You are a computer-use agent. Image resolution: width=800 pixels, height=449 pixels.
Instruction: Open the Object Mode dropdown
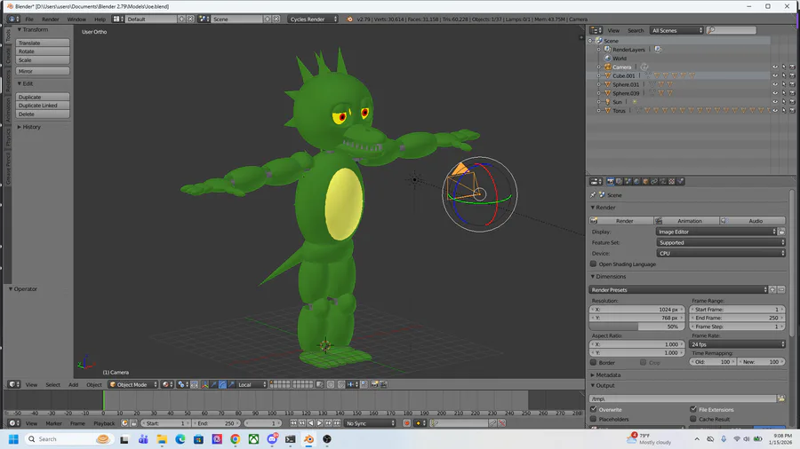point(132,384)
